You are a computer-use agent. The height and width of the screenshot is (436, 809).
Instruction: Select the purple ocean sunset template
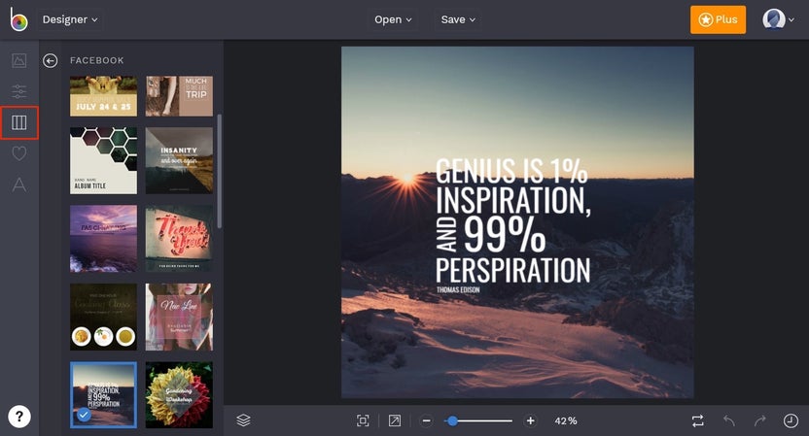tap(104, 238)
